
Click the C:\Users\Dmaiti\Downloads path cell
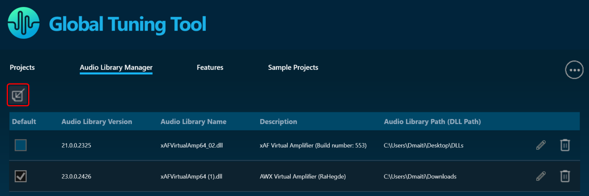pos(420,177)
